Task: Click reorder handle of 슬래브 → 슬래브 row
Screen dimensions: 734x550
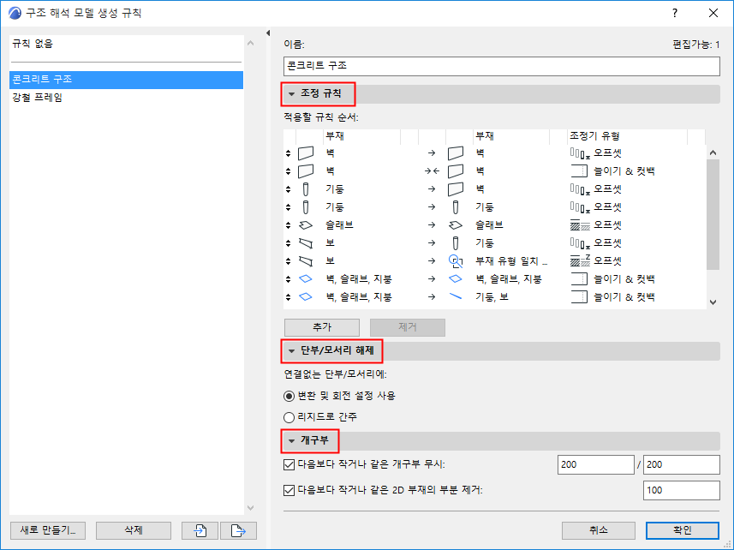Action: pos(288,225)
